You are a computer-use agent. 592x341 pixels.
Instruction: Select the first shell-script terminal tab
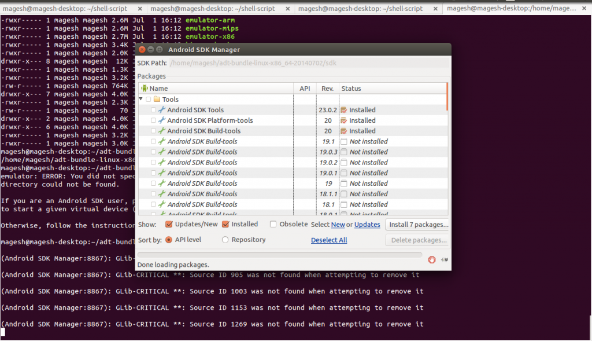(69, 9)
